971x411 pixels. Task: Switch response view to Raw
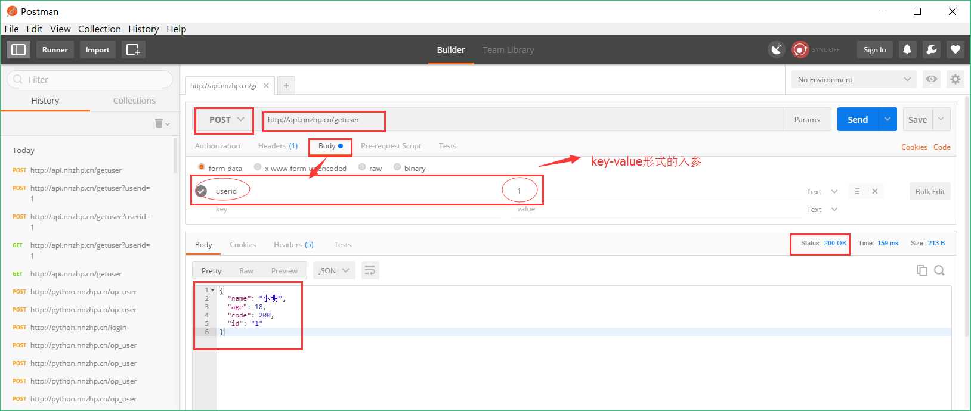pos(246,270)
